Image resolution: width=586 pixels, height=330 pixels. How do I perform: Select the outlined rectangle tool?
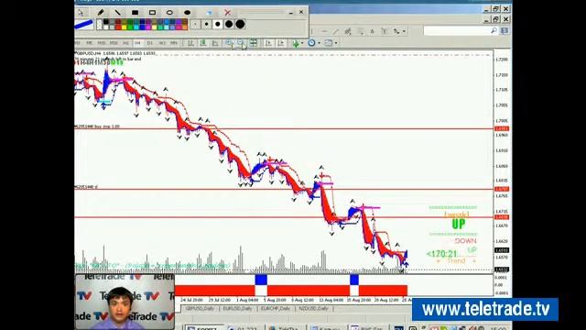[153, 13]
